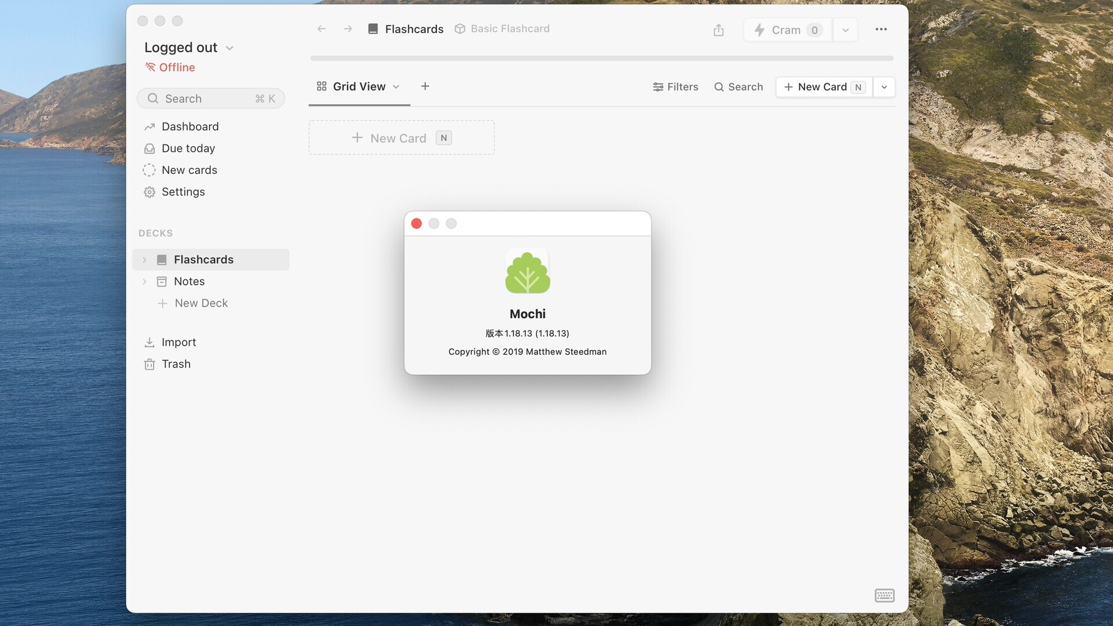Click the Due today inbox icon

(x=150, y=149)
